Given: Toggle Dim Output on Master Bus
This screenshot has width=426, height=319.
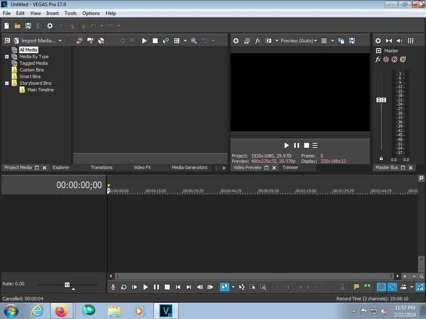Looking at the screenshot, I should pyautogui.click(x=400, y=41).
